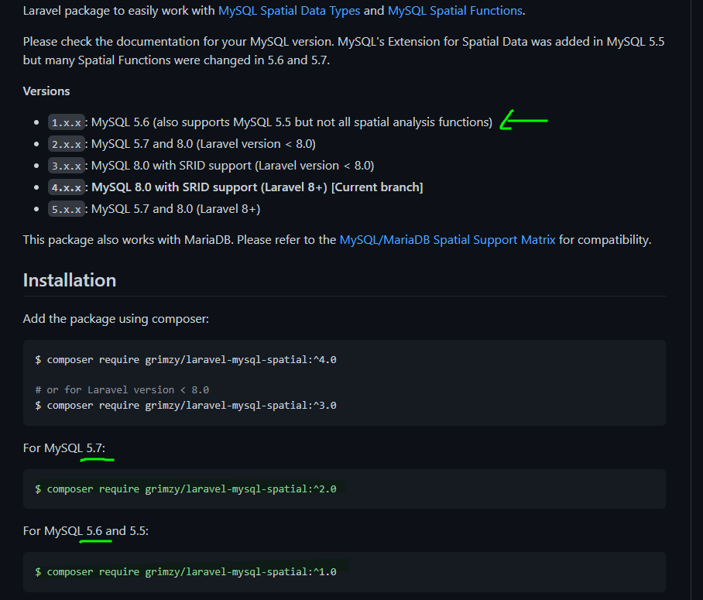Click the 4.x.x version code label
The width and height of the screenshot is (703, 600).
(x=67, y=187)
